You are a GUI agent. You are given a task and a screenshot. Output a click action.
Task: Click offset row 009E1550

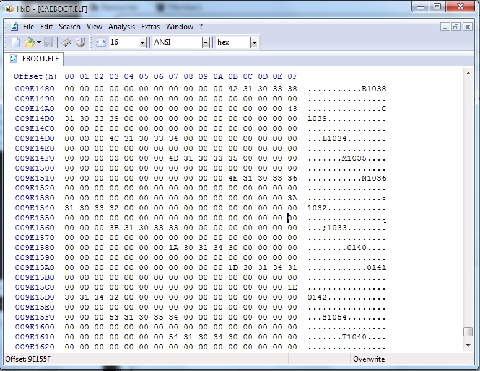35,218
